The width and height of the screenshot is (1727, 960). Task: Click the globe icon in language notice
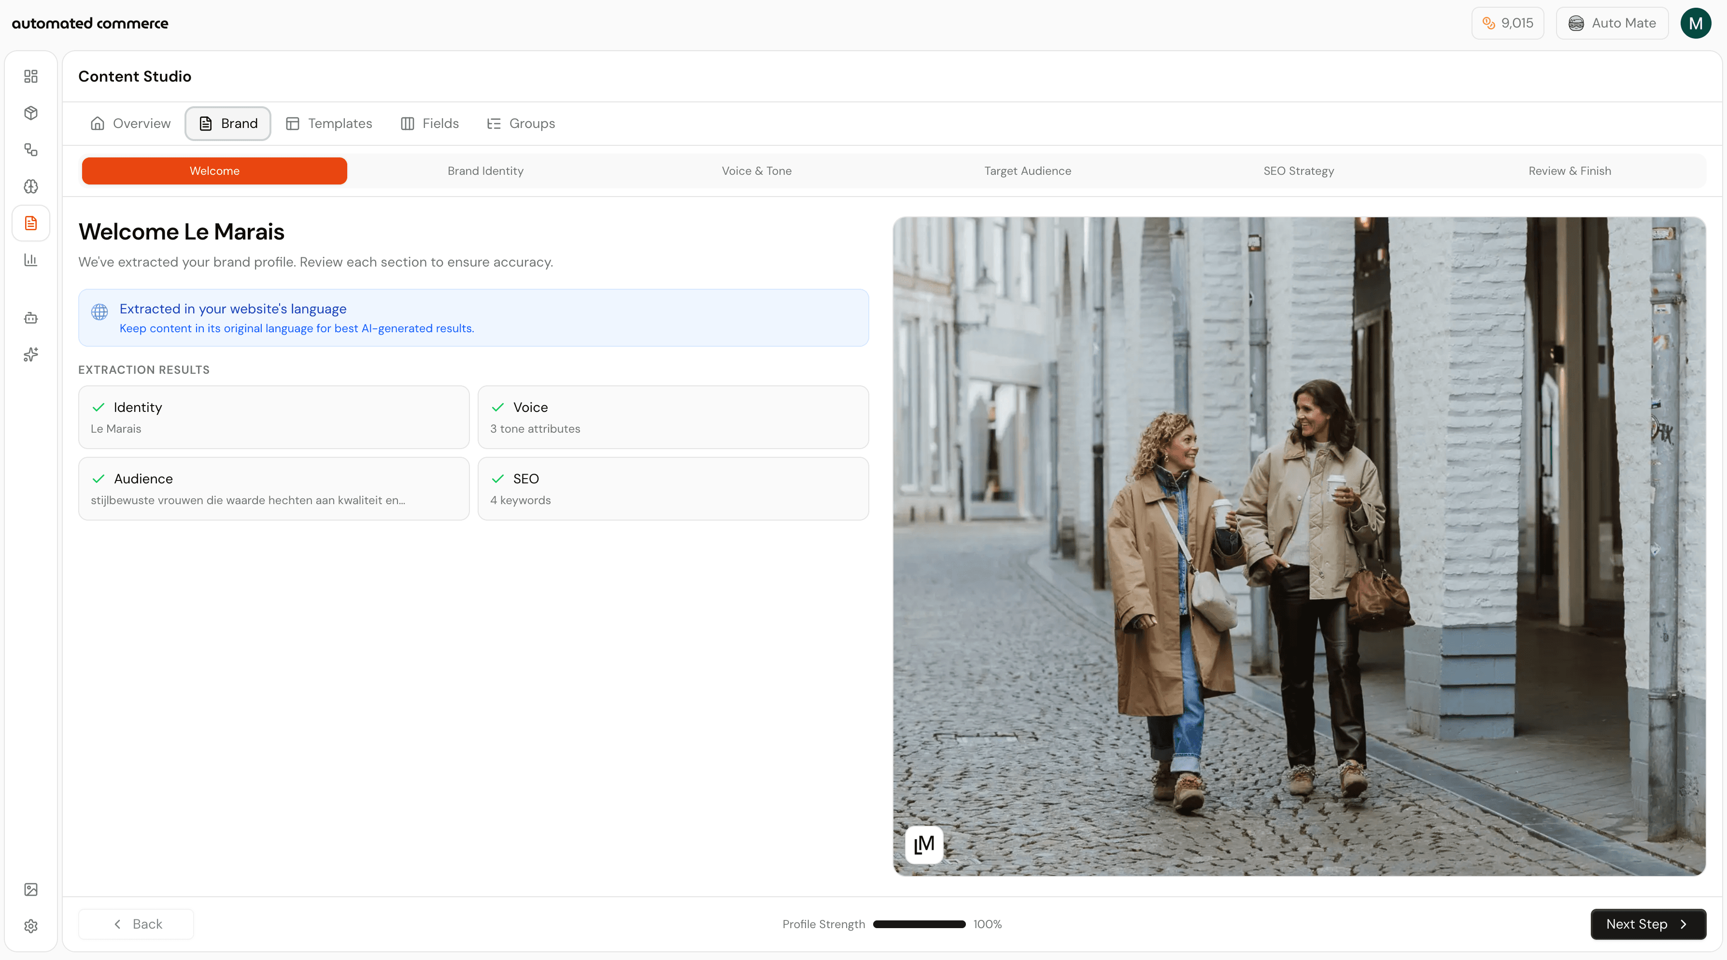pos(100,312)
